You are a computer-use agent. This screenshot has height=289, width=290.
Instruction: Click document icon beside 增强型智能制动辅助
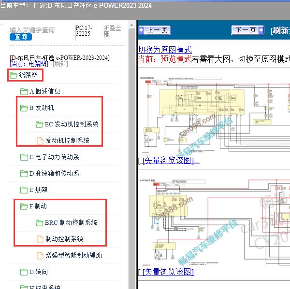40,256
